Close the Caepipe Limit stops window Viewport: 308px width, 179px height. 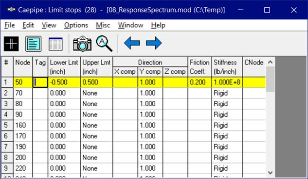(294, 10)
